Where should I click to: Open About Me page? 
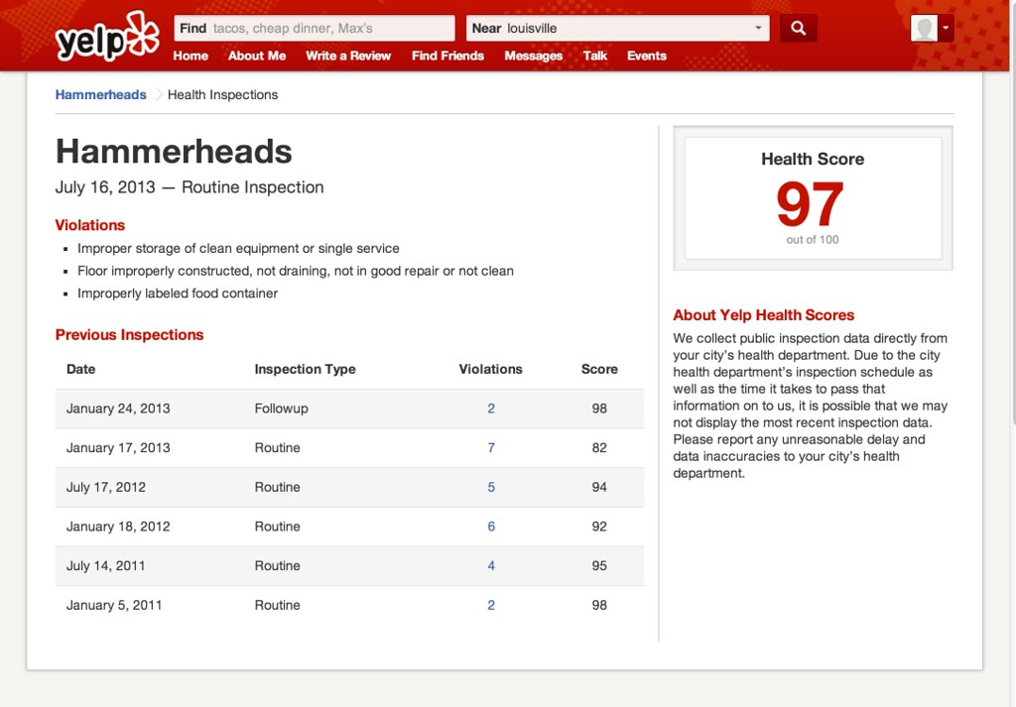click(257, 56)
